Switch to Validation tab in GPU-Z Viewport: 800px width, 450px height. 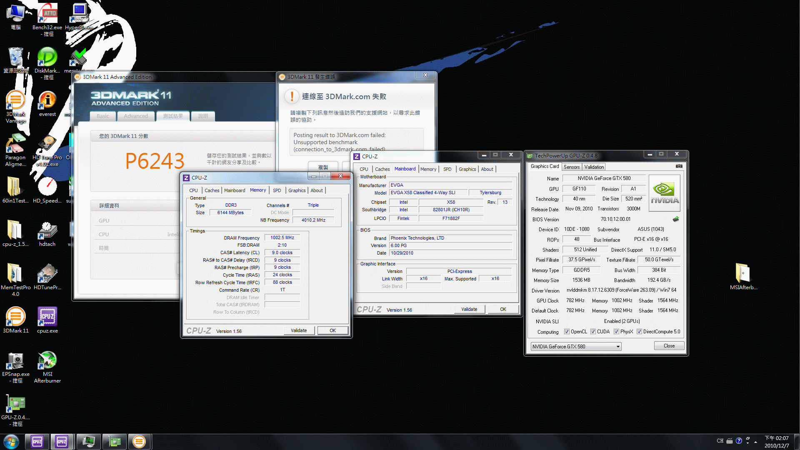[594, 167]
